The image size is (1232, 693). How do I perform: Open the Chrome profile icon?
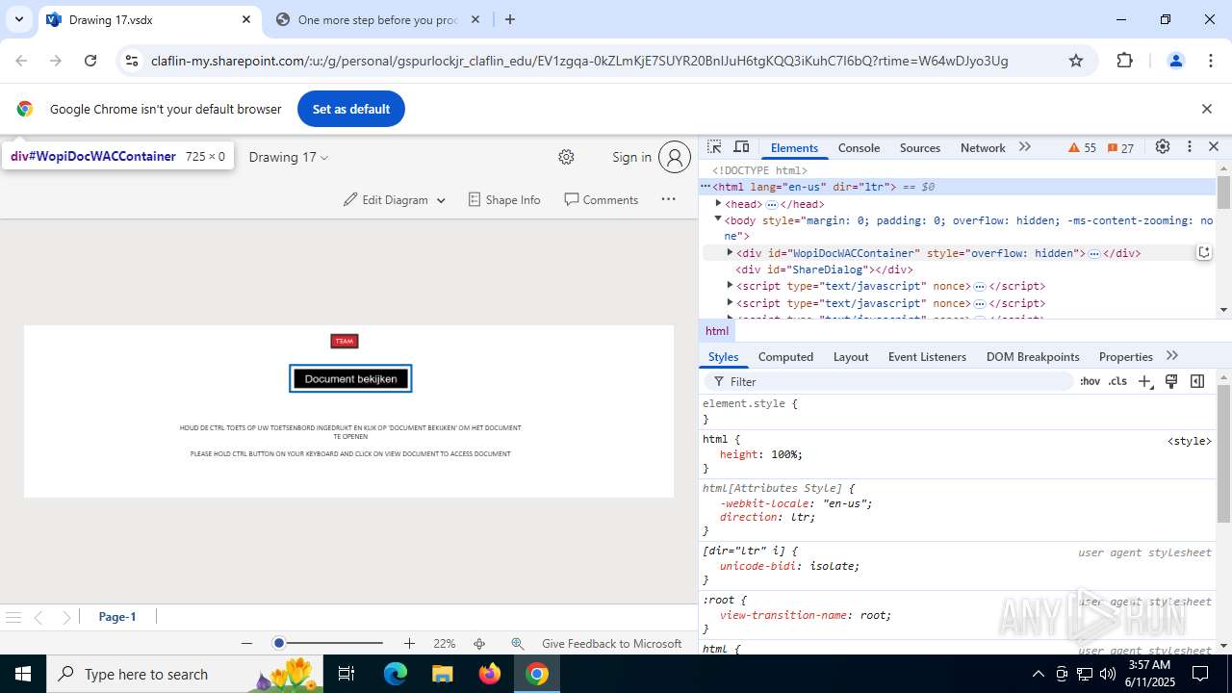pos(1175,61)
